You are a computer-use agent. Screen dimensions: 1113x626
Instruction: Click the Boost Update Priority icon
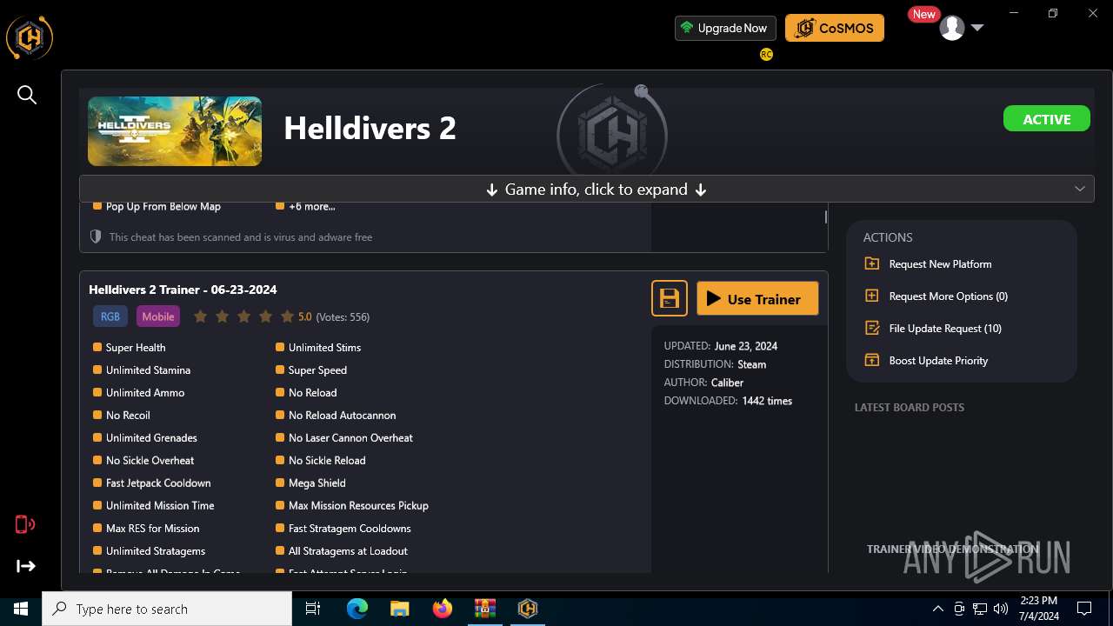[872, 360]
